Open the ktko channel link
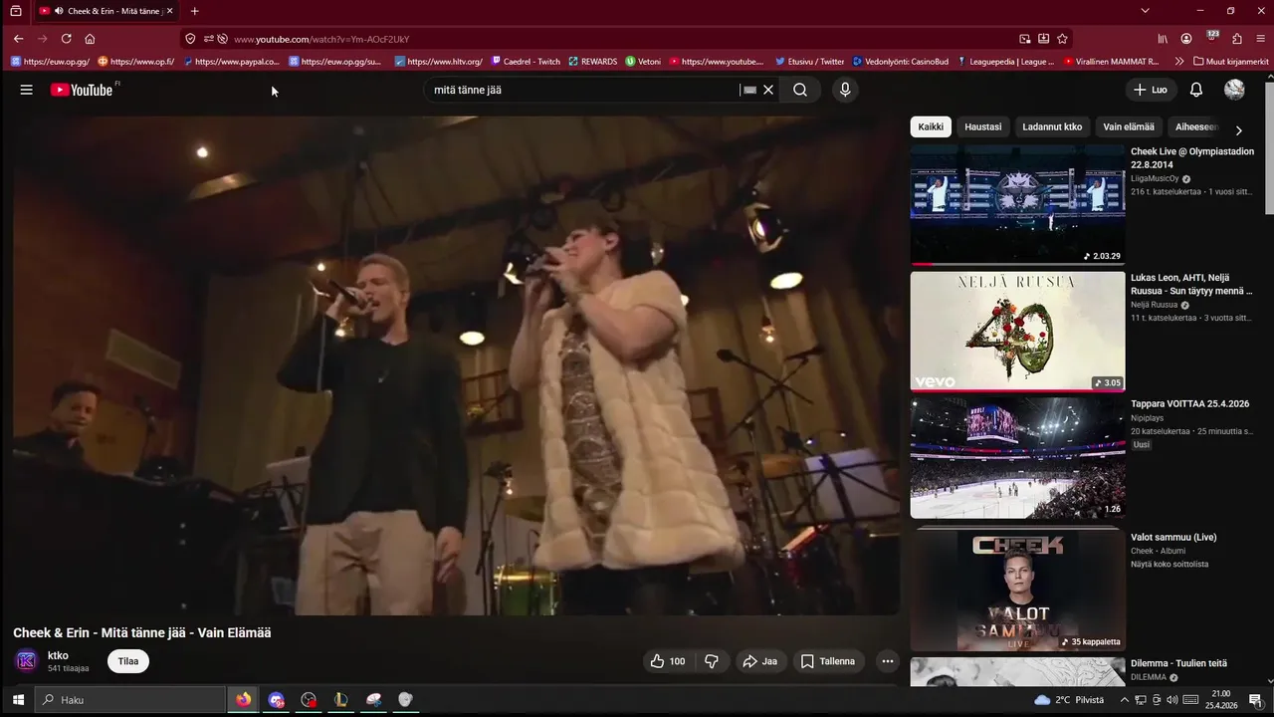Image resolution: width=1274 pixels, height=717 pixels. click(x=58, y=655)
